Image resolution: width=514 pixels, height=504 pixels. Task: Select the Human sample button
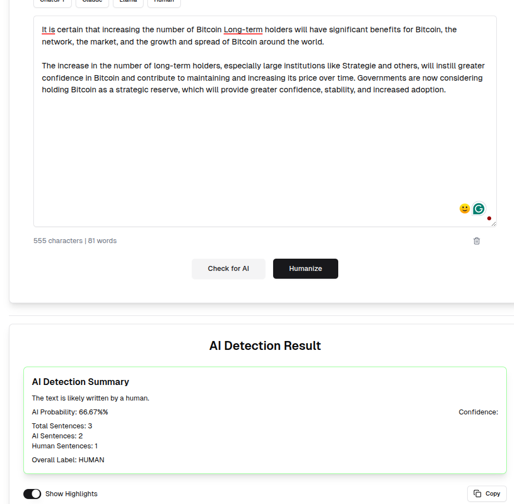164,2
